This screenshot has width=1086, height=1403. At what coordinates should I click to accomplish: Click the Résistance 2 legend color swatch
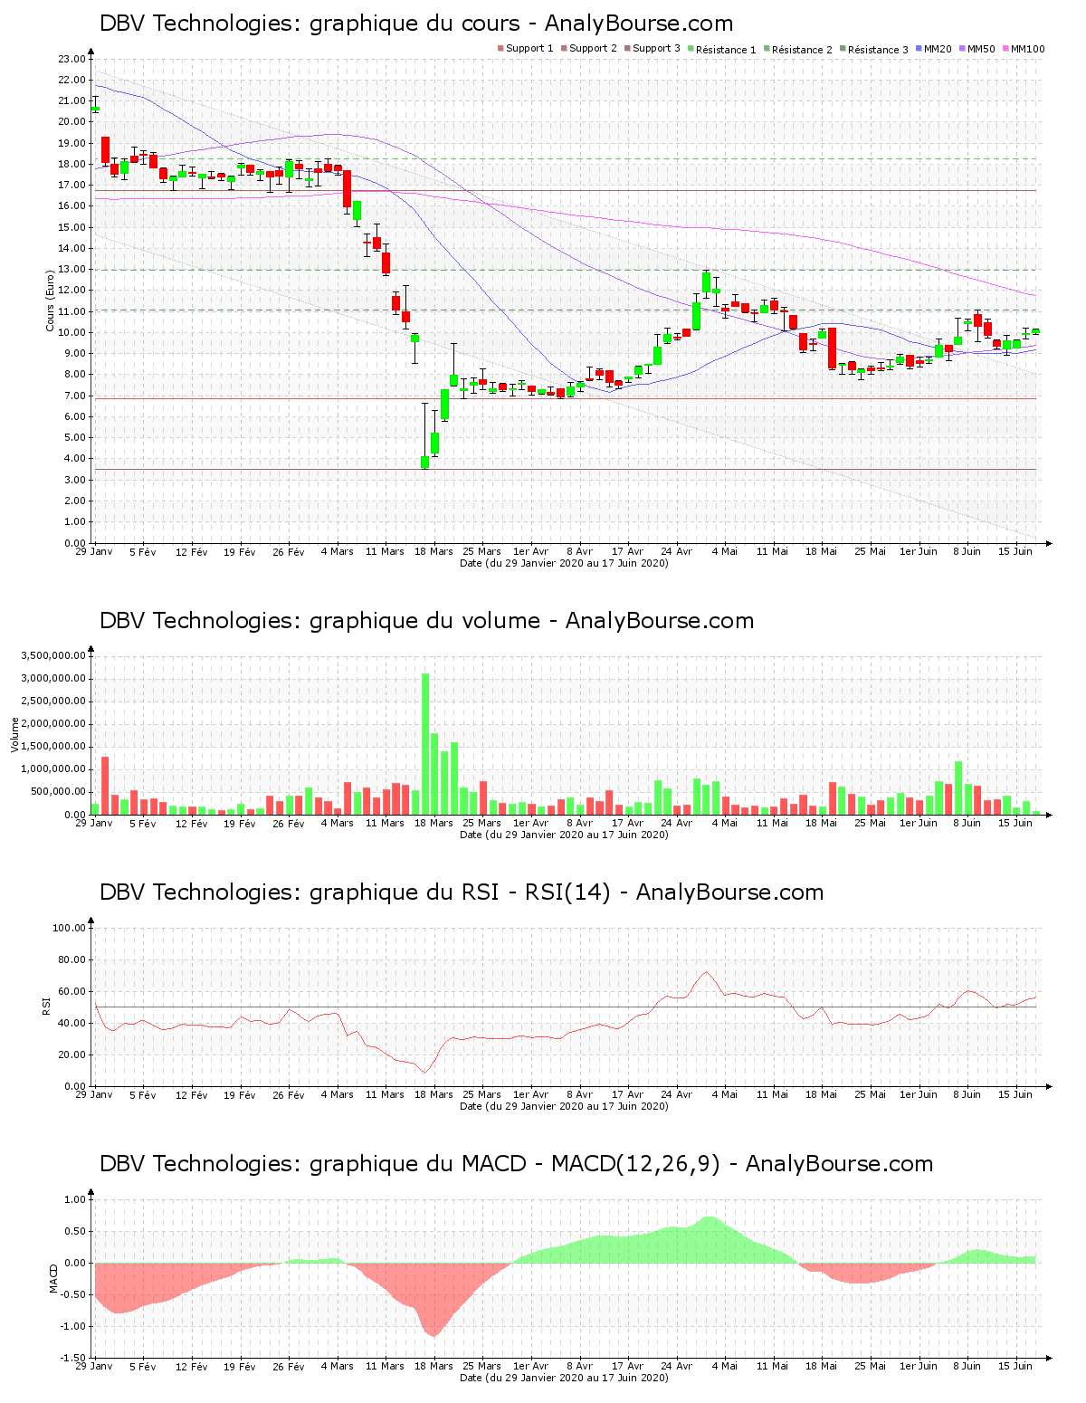click(x=767, y=49)
